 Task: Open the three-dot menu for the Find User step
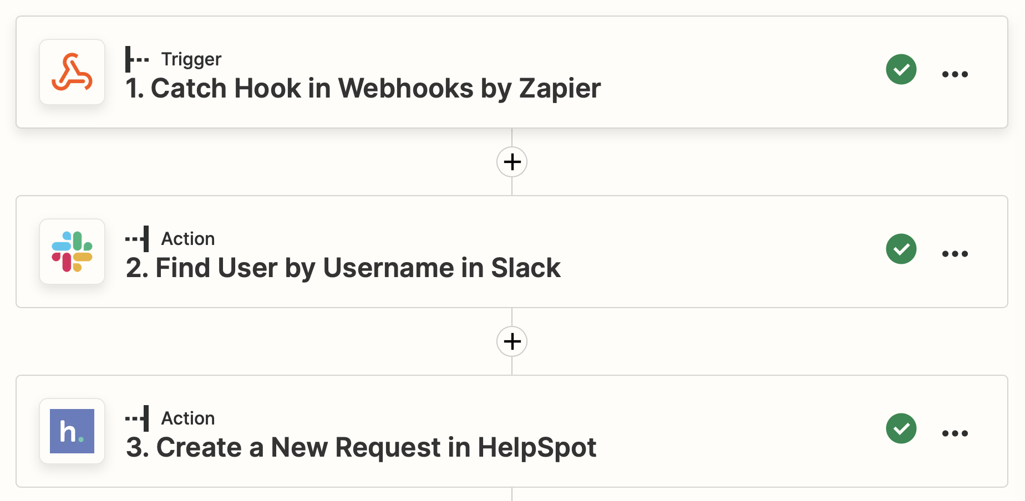pos(955,254)
